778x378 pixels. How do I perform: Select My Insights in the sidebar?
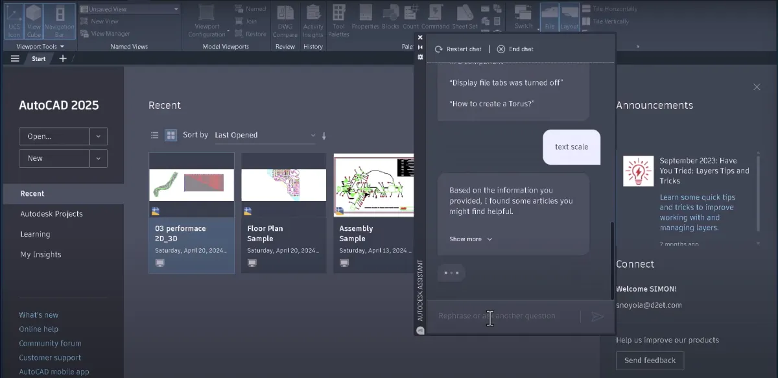(40, 254)
